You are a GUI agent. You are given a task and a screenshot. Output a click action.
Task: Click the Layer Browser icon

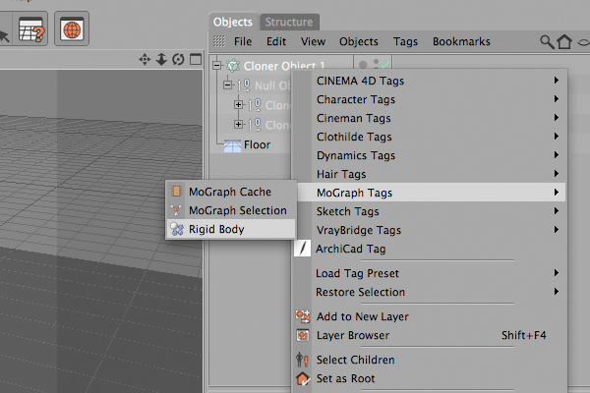tap(303, 335)
